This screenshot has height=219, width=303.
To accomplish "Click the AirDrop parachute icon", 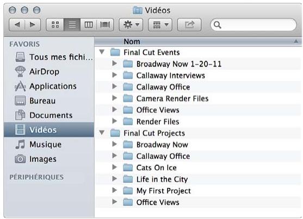I will (20, 72).
